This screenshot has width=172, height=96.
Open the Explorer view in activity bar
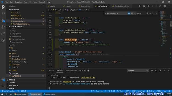point(3,7)
